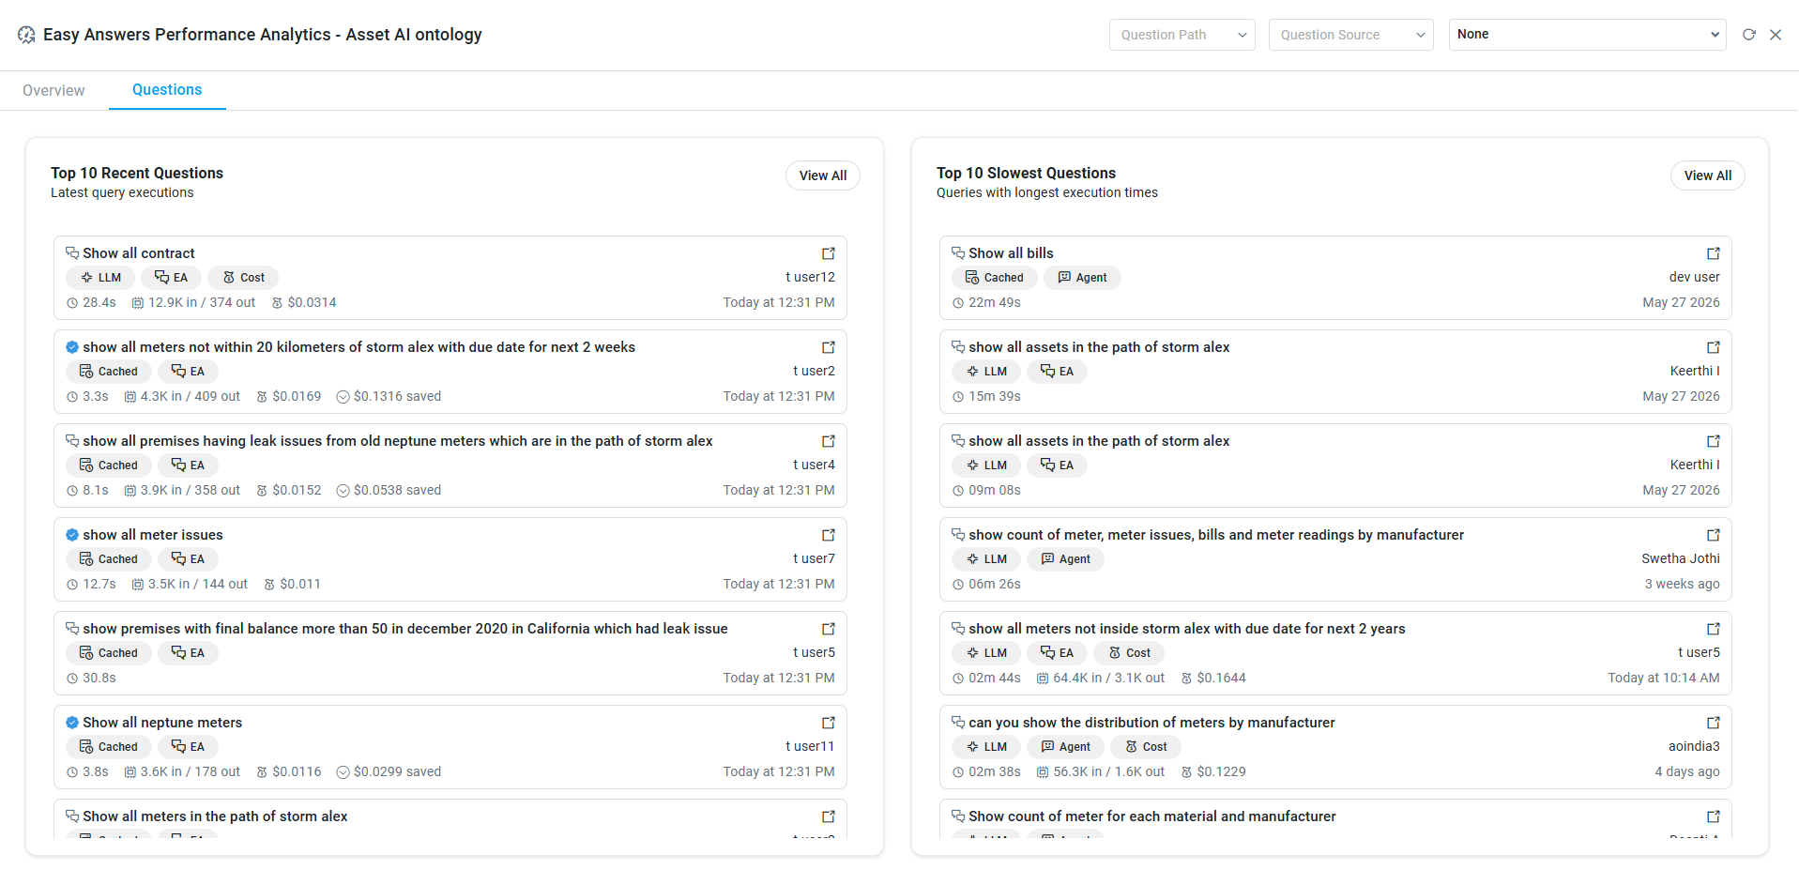Expand the Question Source dropdown

click(x=1351, y=35)
